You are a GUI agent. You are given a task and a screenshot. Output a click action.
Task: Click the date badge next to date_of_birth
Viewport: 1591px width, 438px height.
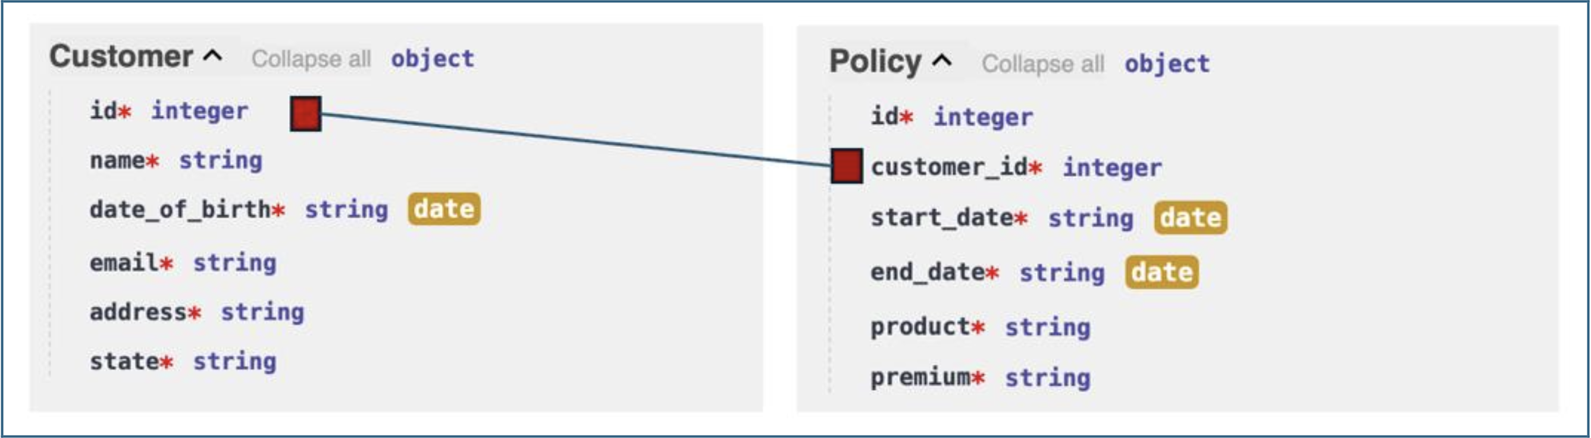pos(444,209)
